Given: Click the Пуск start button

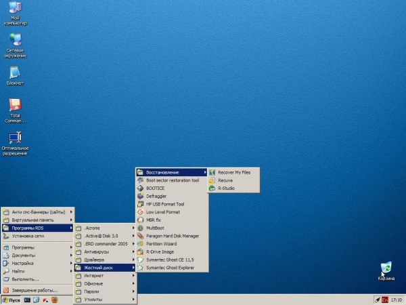Looking at the screenshot, I should 11,299.
